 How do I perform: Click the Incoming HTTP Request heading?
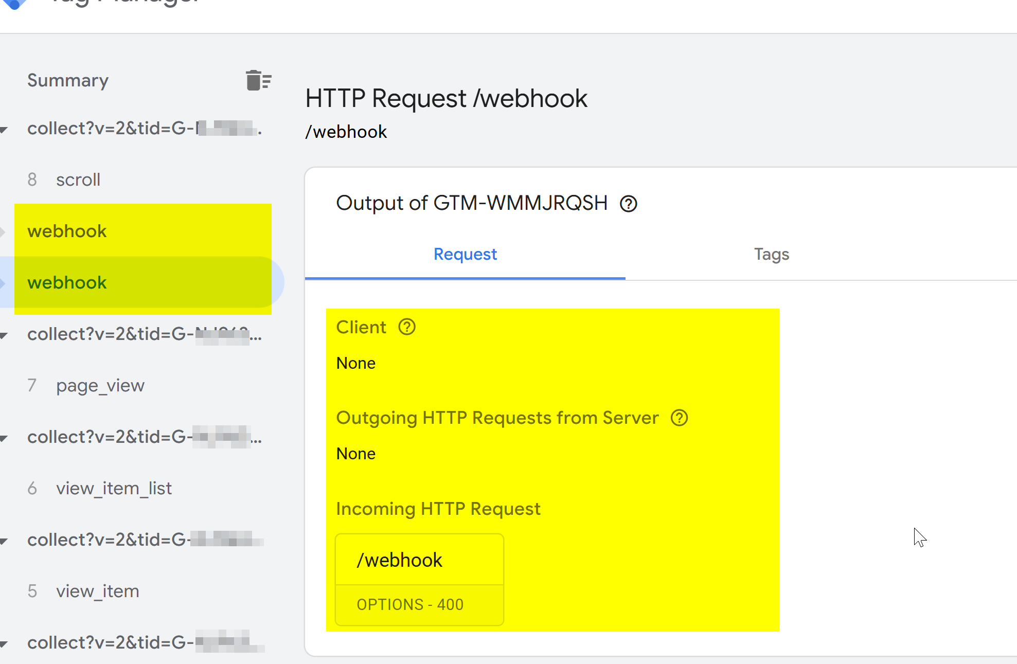pos(438,509)
